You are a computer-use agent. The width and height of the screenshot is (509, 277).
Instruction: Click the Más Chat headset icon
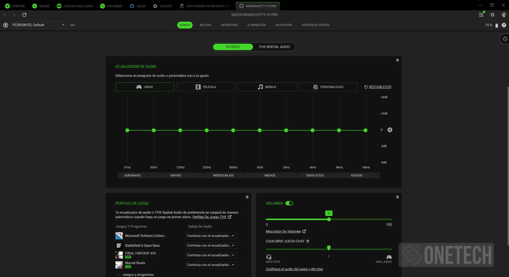[269, 257]
